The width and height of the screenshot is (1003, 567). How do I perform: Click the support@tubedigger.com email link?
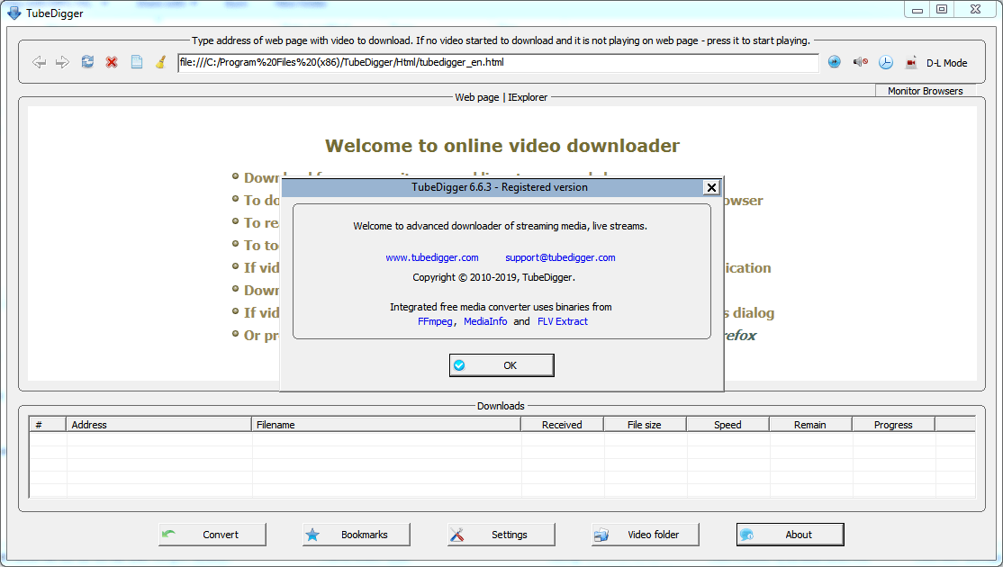tap(560, 257)
